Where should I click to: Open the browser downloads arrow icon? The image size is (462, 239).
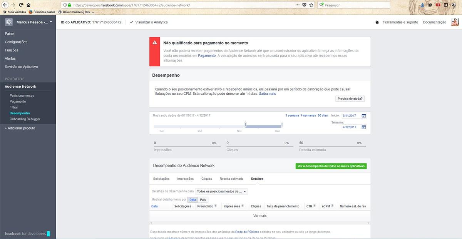click(422, 5)
